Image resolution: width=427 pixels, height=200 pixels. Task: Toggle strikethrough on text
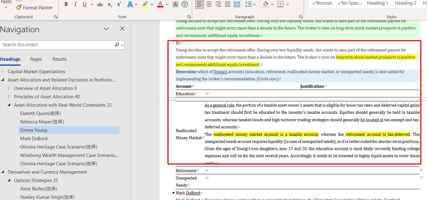point(100,4)
